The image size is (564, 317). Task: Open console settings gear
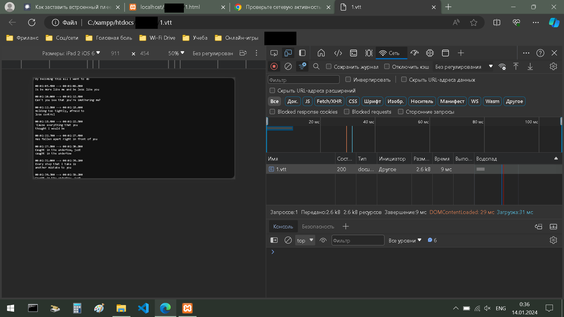(x=553, y=240)
